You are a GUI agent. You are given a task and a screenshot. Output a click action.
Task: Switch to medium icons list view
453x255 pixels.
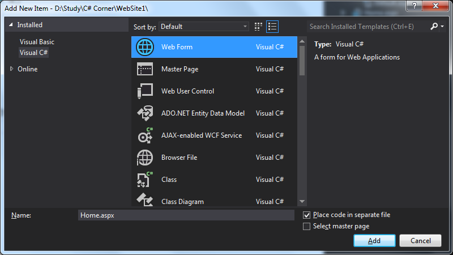pyautogui.click(x=272, y=27)
